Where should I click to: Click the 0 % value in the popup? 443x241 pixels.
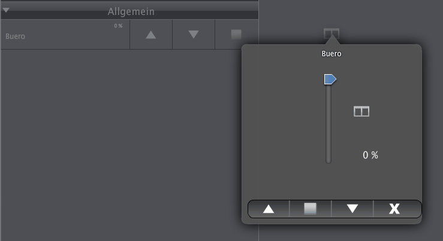[x=370, y=155]
